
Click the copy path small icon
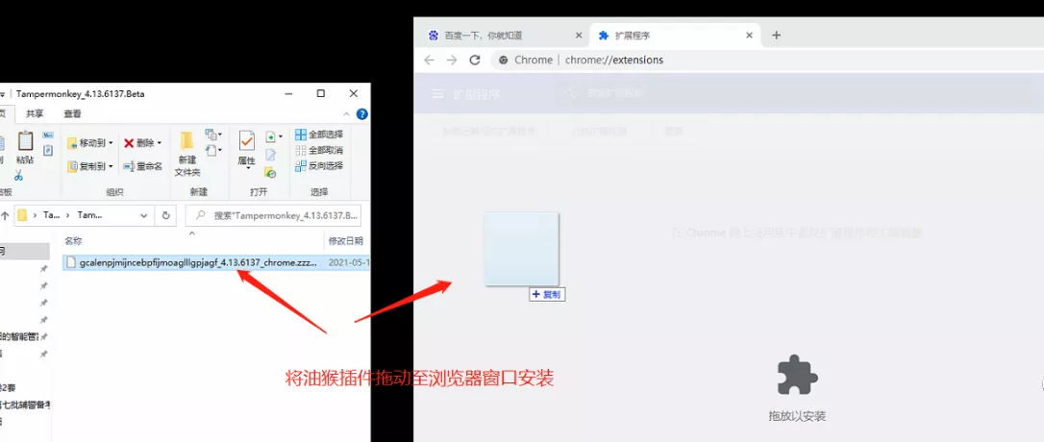pyautogui.click(x=48, y=135)
